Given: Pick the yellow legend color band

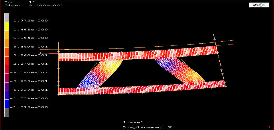Looking at the screenshot, I should 7,26.
